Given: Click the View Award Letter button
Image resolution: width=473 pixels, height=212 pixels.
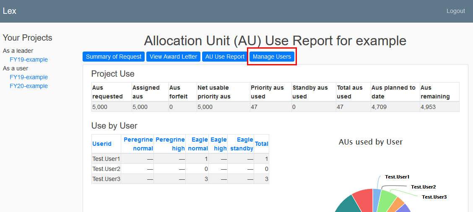Looking at the screenshot, I should [173, 57].
